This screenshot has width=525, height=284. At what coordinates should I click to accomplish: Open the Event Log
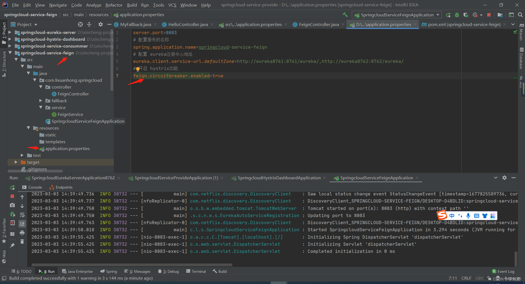tap(503, 271)
